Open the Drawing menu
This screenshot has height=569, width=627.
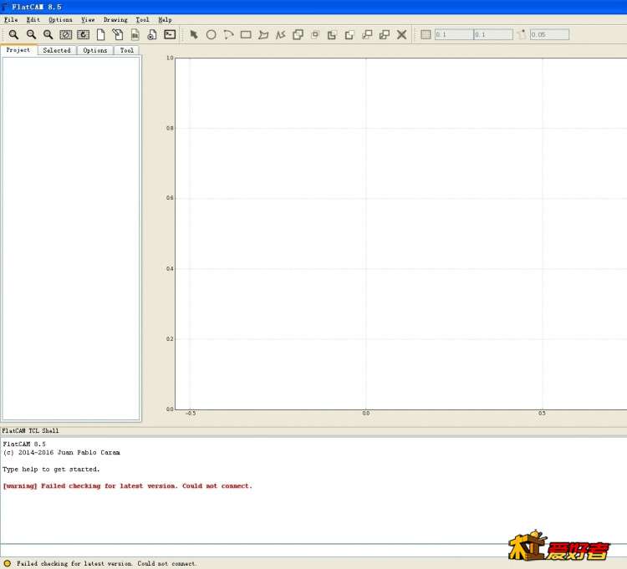(x=115, y=19)
